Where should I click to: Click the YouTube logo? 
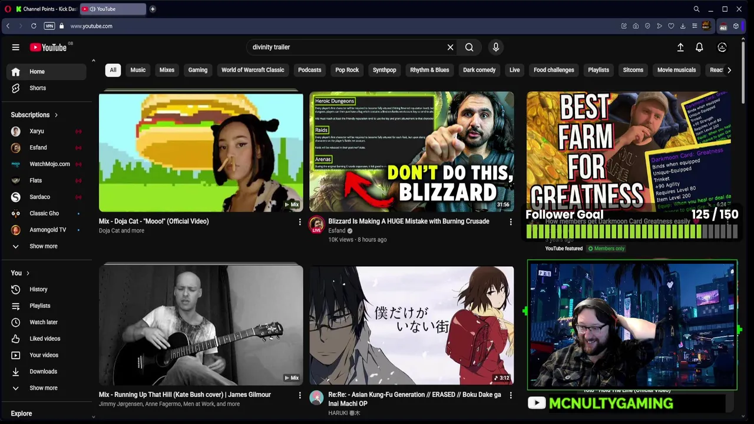pyautogui.click(x=48, y=47)
